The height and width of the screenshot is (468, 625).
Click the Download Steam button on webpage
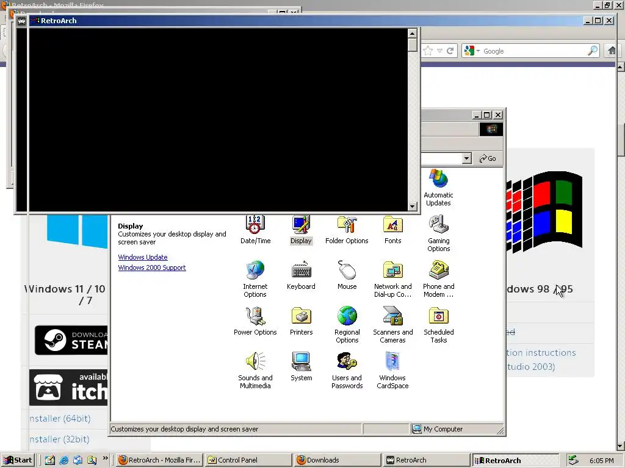pos(71,340)
